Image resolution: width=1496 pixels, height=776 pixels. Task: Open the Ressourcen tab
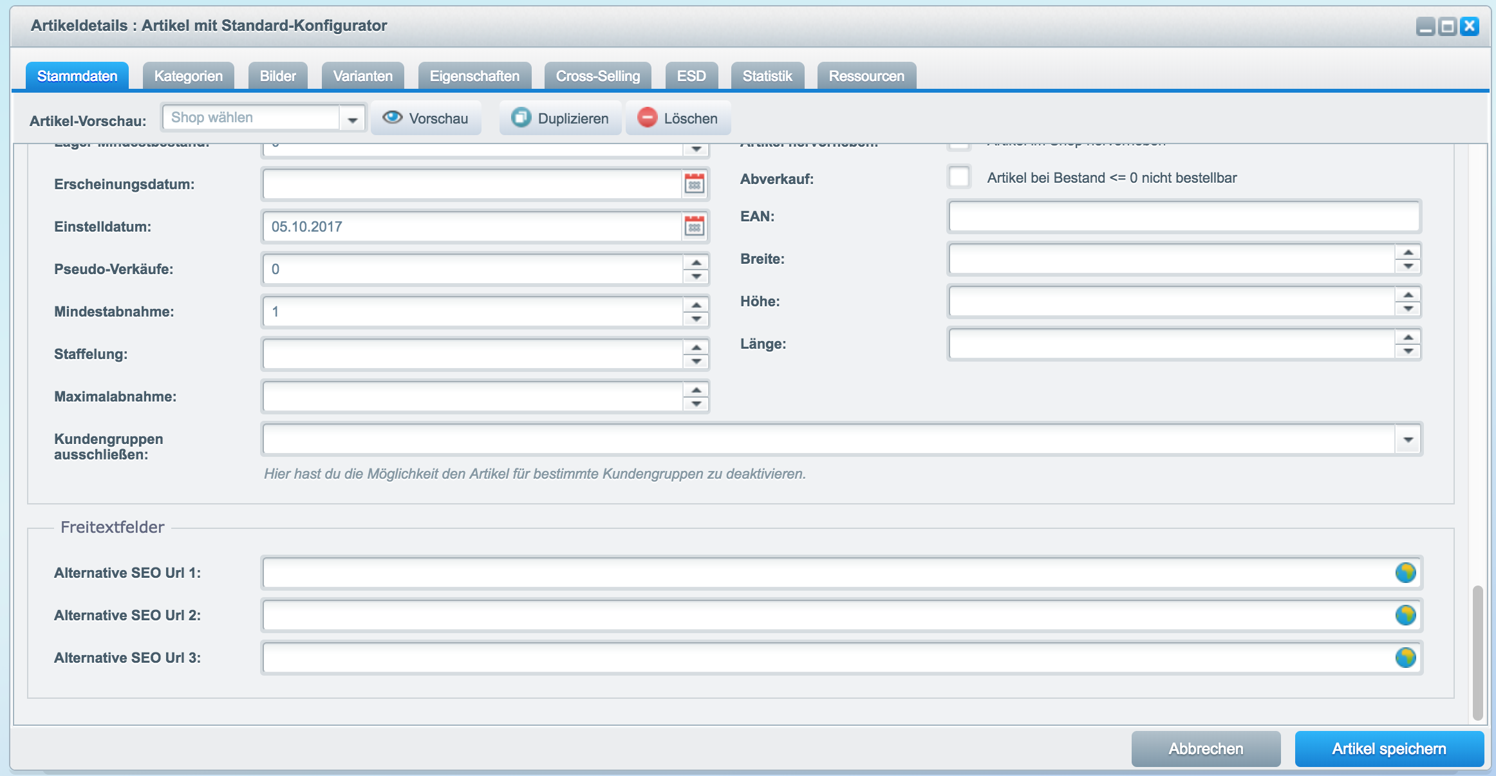click(866, 76)
